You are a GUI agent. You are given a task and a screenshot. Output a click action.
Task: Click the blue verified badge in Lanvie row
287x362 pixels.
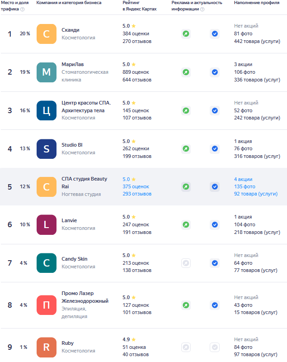coord(215,224)
